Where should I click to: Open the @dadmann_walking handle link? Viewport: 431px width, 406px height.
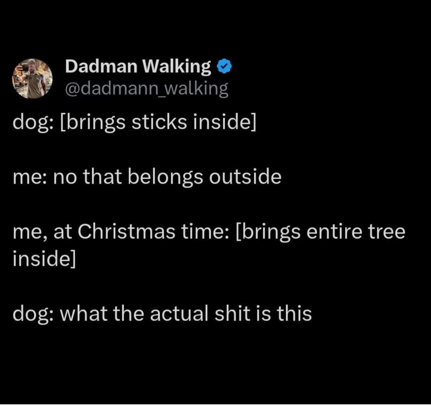coord(146,89)
